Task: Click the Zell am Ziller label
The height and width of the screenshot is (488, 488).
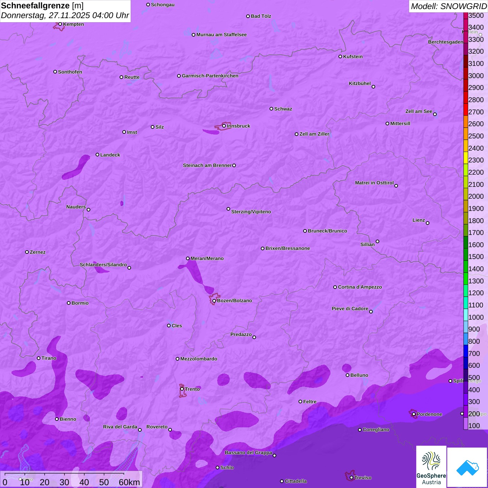Action: [x=314, y=134]
